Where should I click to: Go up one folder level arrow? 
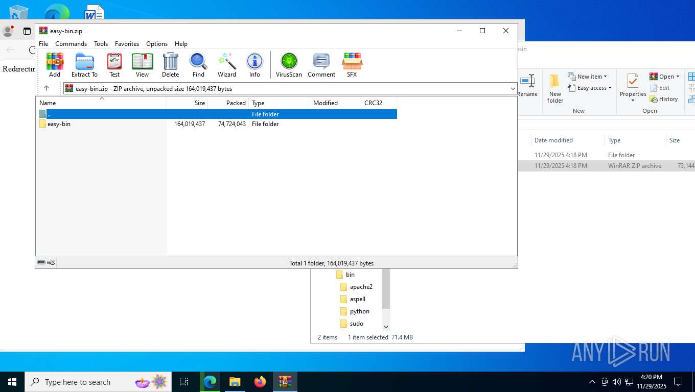47,88
